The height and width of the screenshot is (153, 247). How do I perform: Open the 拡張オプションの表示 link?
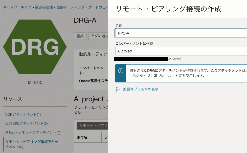pos(141,89)
